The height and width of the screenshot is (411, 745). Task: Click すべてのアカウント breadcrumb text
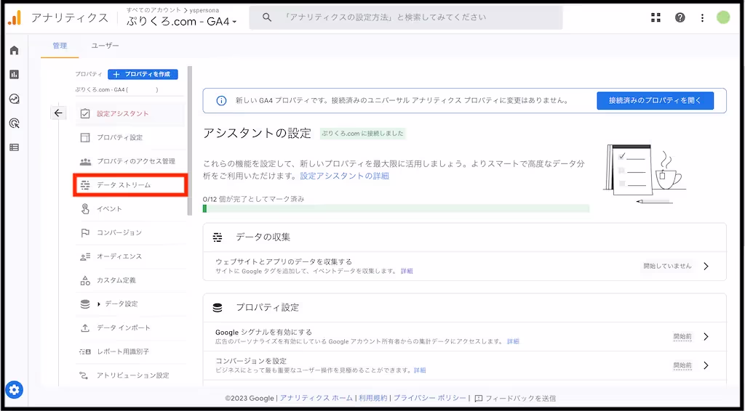[154, 10]
